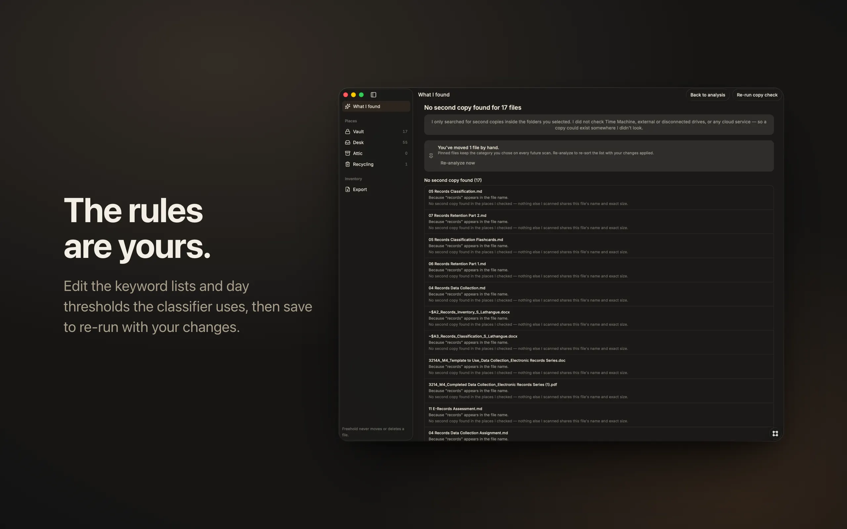Click Freehold never moves or deletes footer
The width and height of the screenshot is (847, 529).
[x=373, y=432]
